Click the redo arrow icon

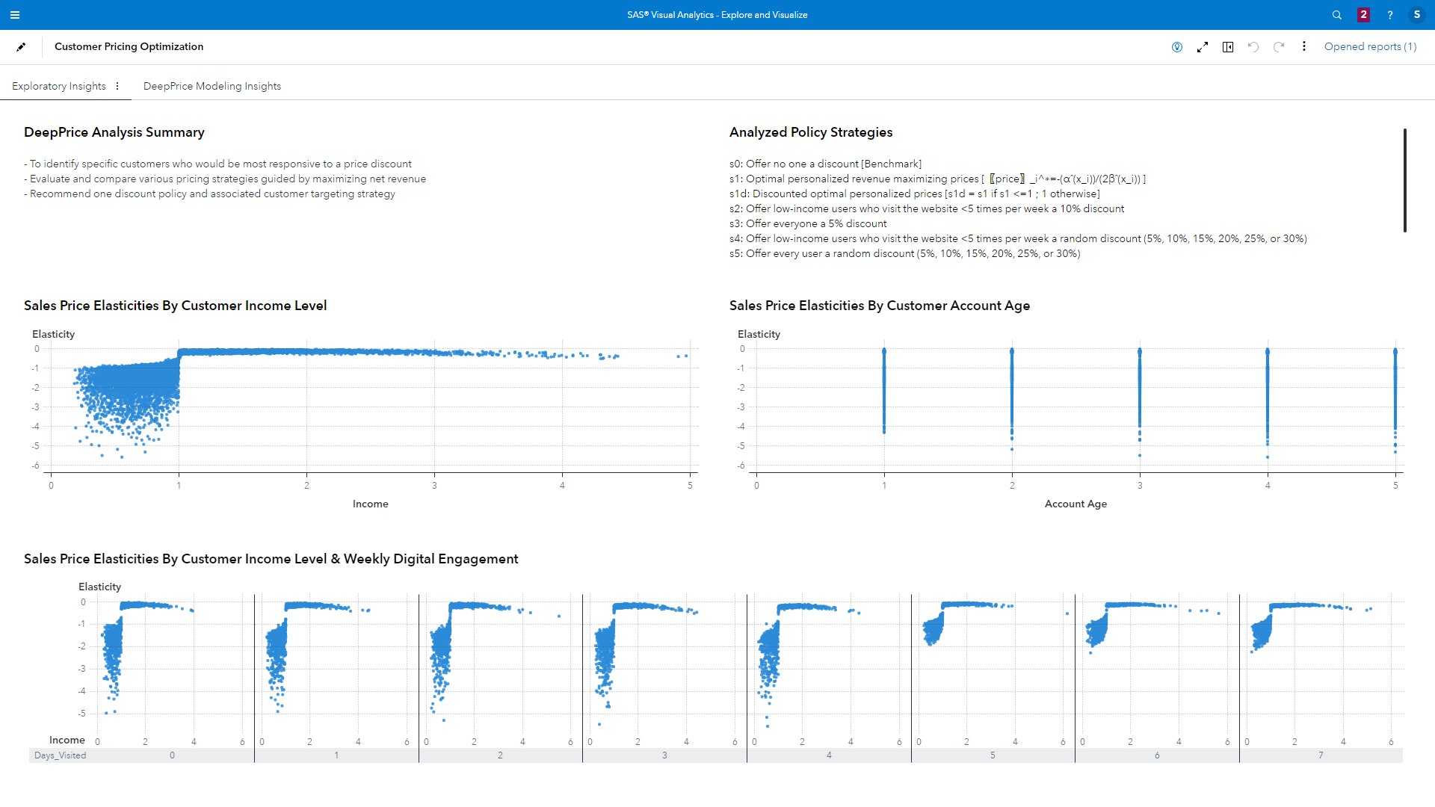[x=1279, y=47]
